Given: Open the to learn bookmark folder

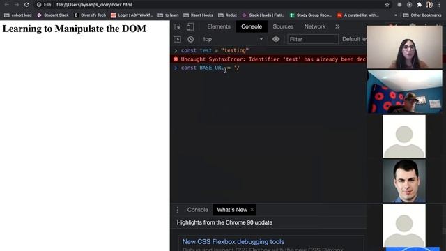Looking at the screenshot, I should pos(168,15).
